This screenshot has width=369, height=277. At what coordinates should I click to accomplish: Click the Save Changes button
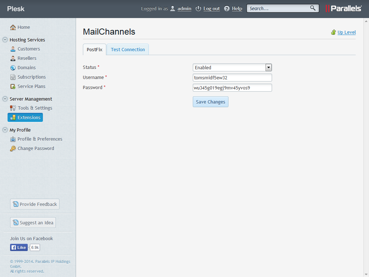coord(210,102)
